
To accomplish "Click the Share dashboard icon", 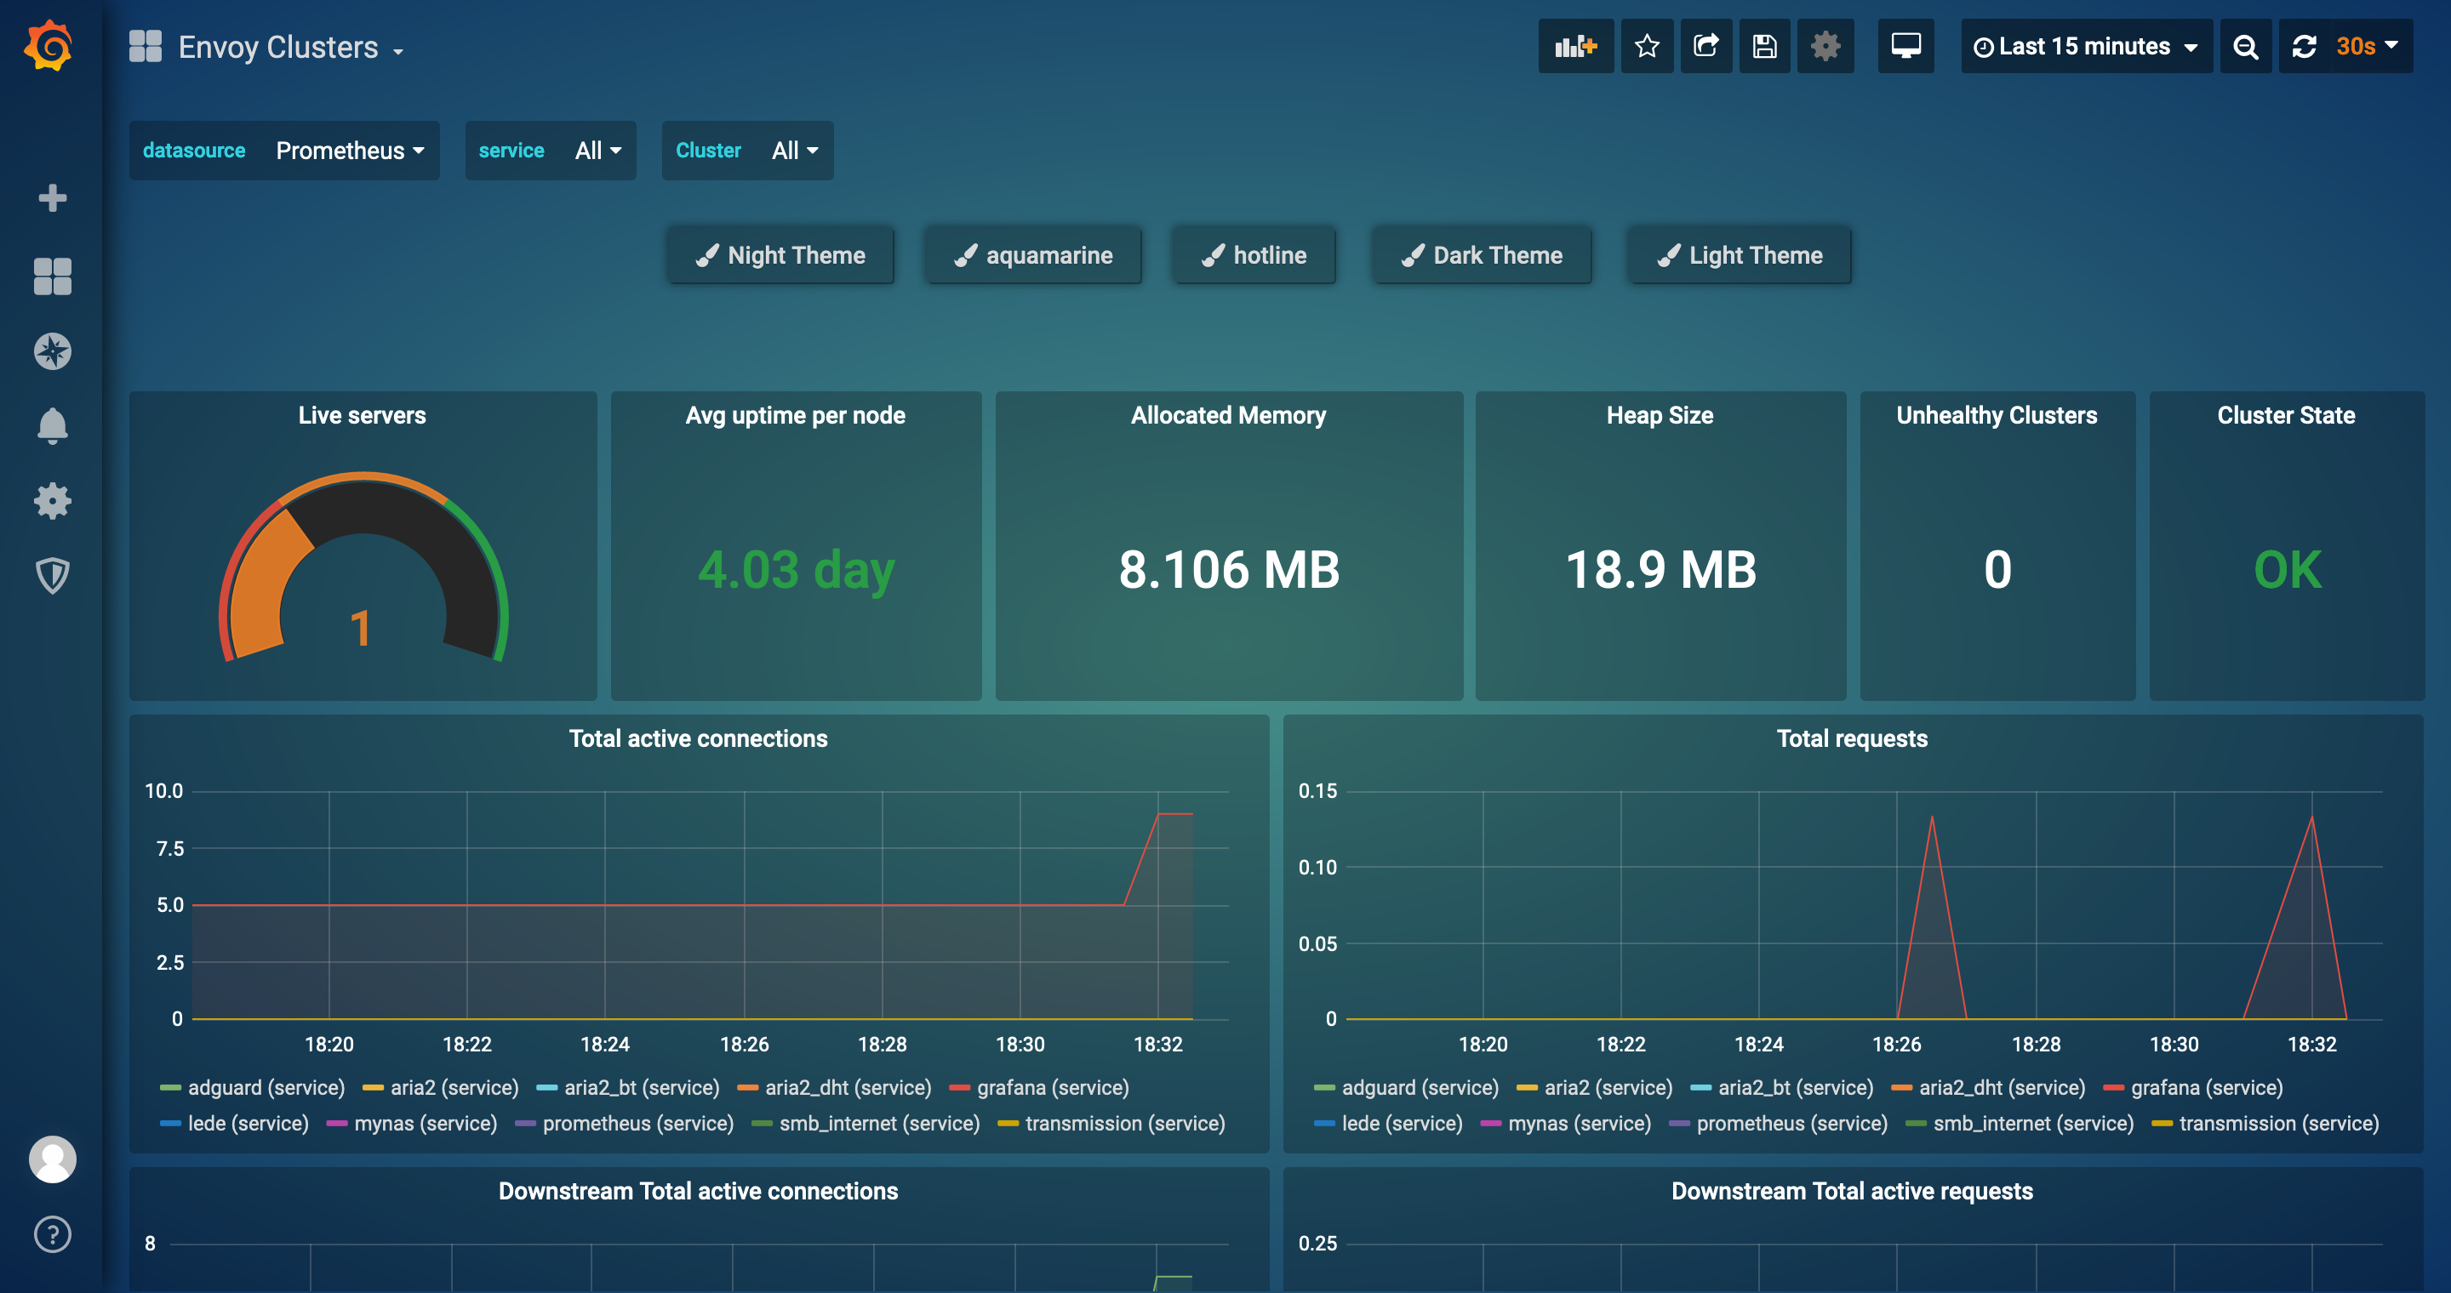I will [1706, 47].
